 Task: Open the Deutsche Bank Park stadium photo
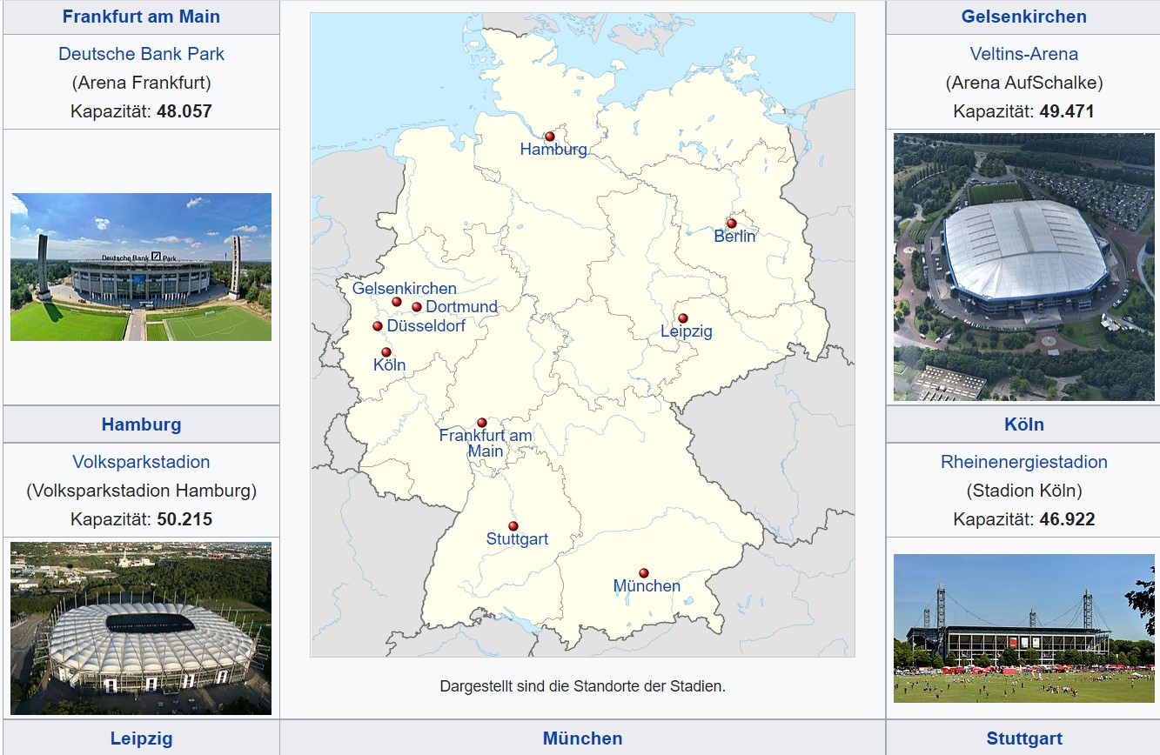point(141,267)
